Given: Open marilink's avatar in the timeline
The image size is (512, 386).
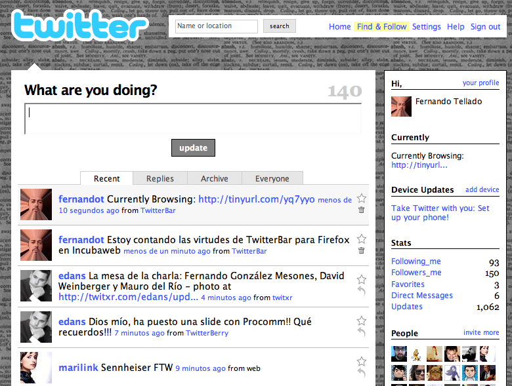Looking at the screenshot, I should [36, 367].
